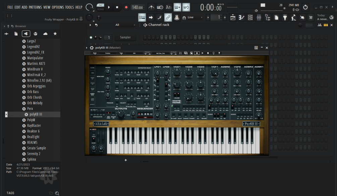Toggle the Record button

pyautogui.click(x=126, y=7)
